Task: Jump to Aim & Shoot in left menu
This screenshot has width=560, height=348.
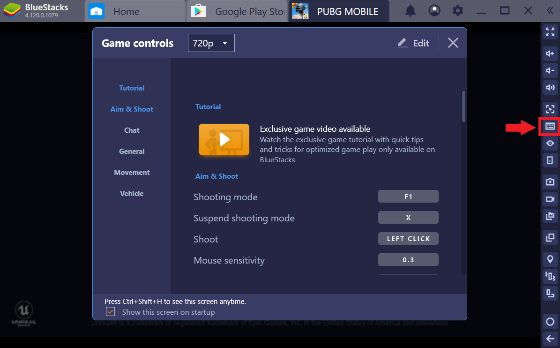Action: 132,109
